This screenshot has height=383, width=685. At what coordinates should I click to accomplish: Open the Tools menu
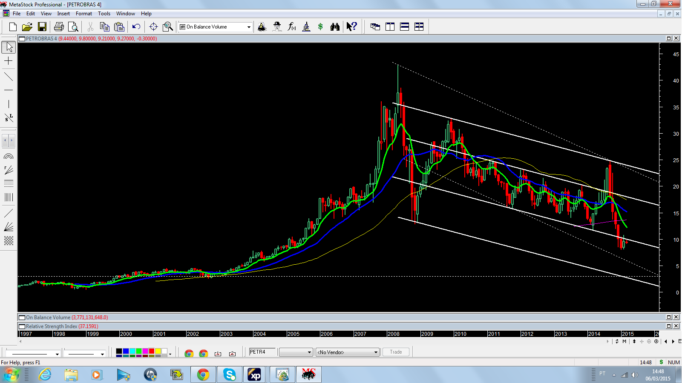click(104, 14)
